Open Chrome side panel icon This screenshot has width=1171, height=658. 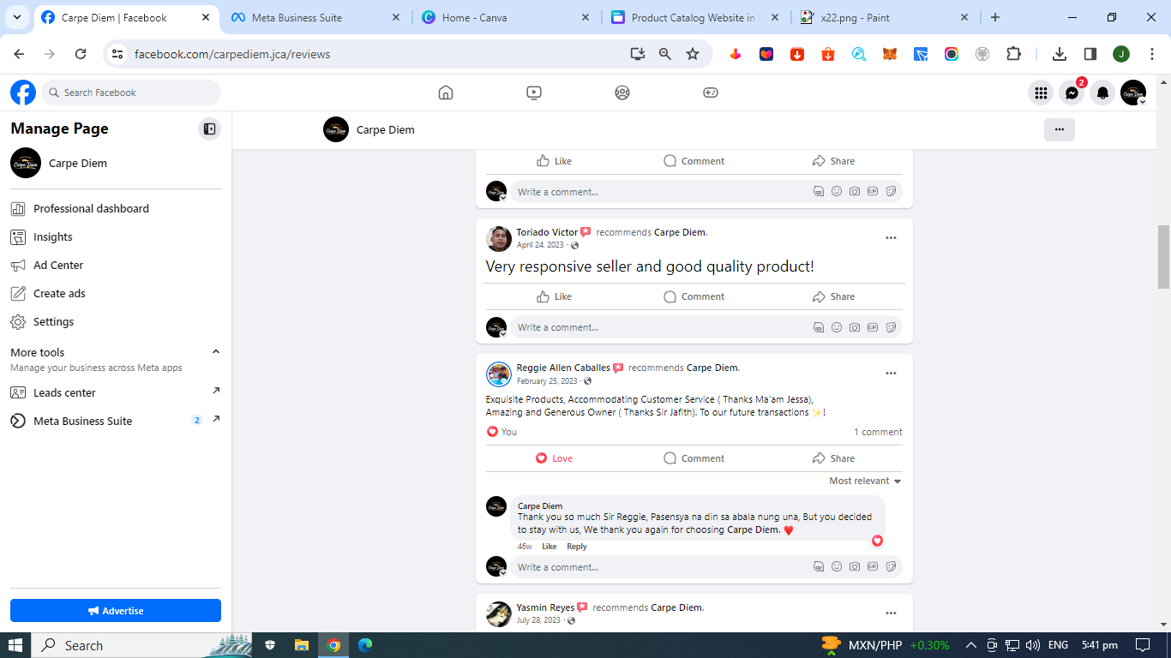[x=1090, y=54]
